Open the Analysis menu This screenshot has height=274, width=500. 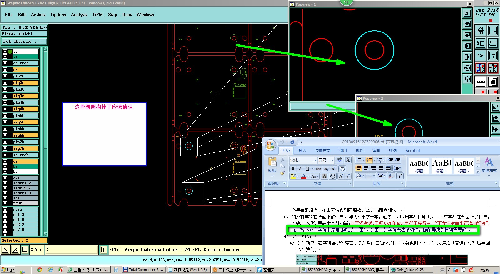(x=79, y=15)
